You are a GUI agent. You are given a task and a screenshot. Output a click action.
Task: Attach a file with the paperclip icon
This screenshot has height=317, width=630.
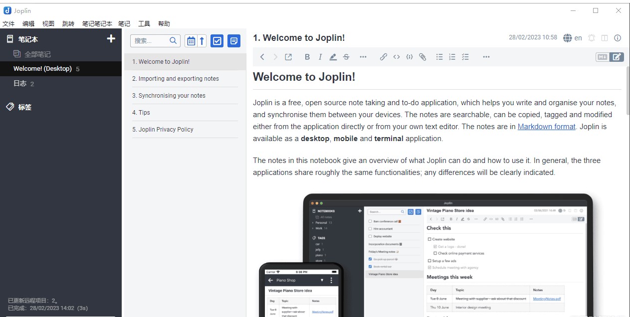[x=422, y=57]
